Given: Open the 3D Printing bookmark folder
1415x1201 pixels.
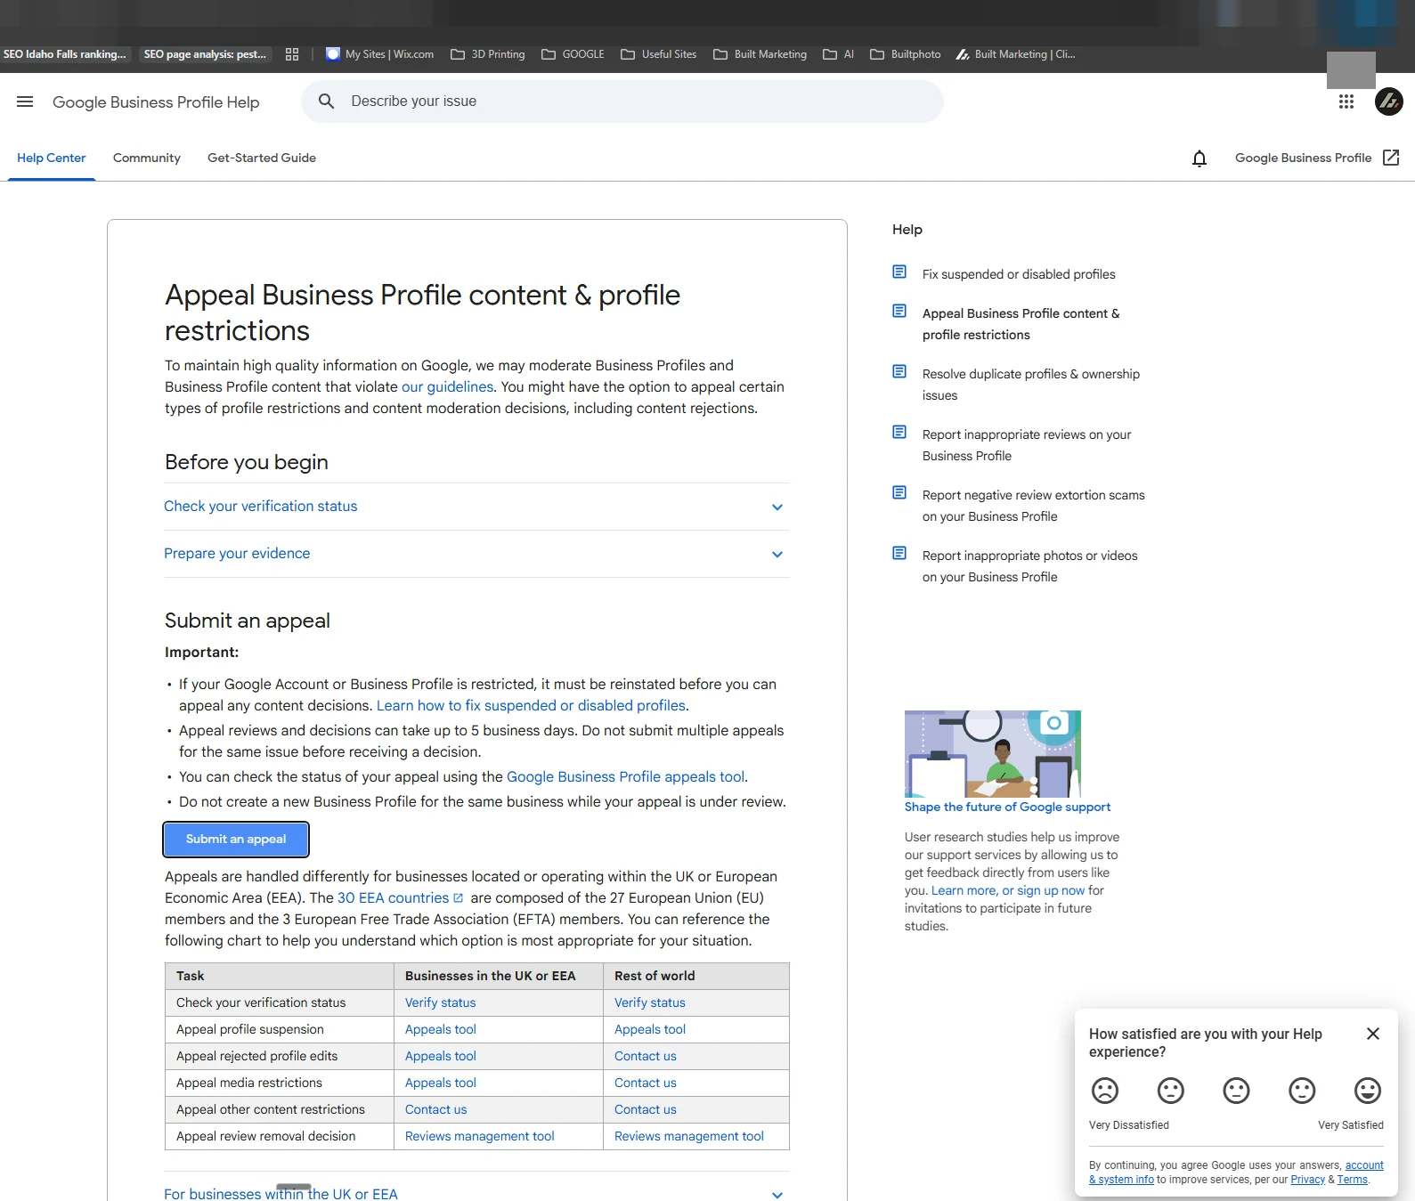Looking at the screenshot, I should [x=488, y=54].
